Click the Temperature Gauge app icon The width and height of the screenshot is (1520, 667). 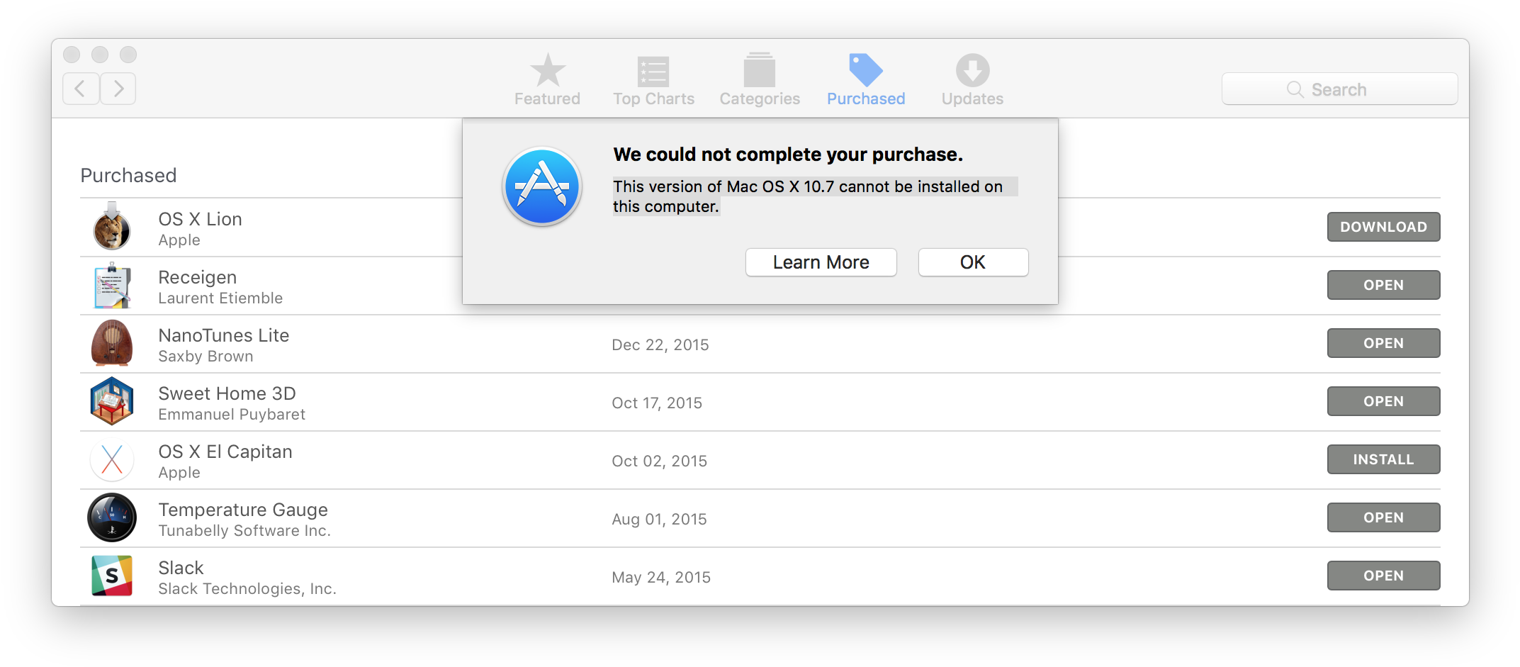click(x=112, y=518)
